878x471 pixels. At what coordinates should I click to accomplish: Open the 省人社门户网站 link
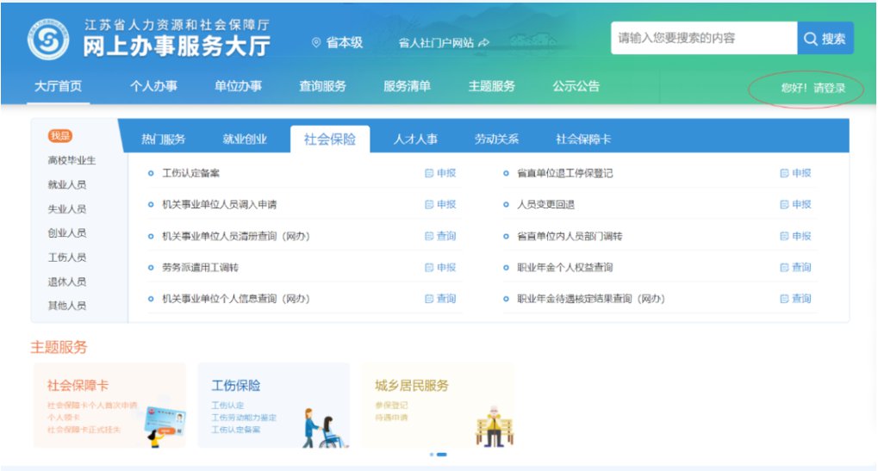pyautogui.click(x=443, y=42)
